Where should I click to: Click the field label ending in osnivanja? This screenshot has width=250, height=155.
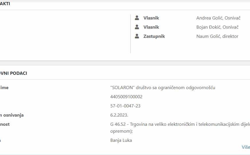(12, 115)
